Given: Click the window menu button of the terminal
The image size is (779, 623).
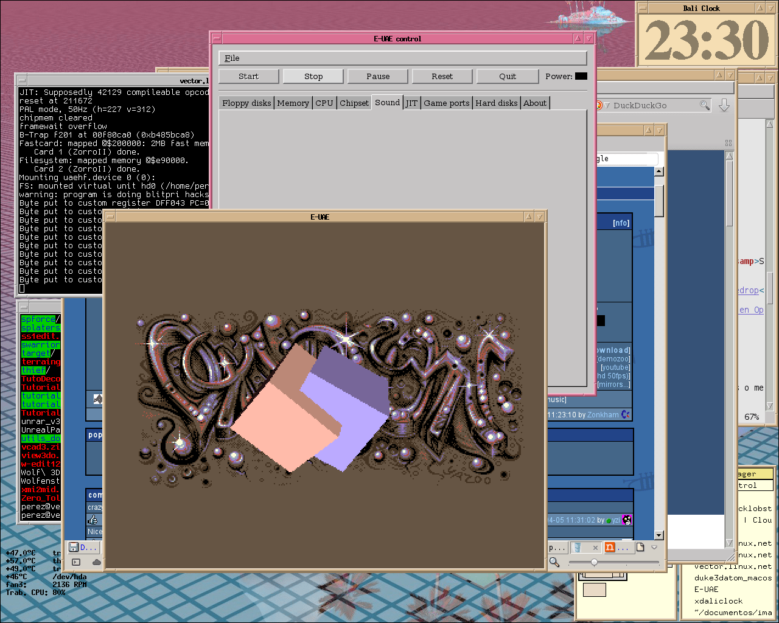Looking at the screenshot, I should click(x=22, y=80).
